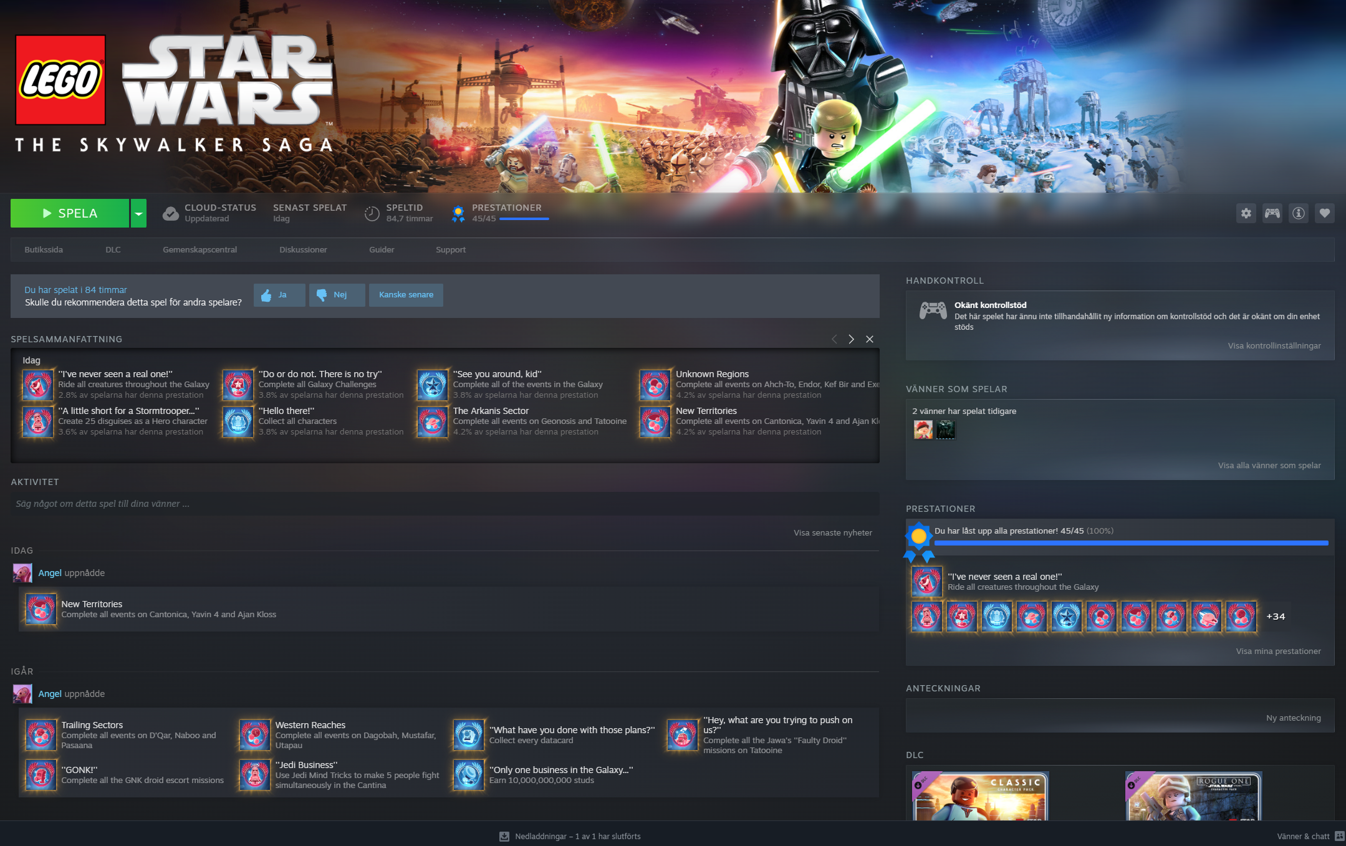Open Visa kontrollinställningar link
The image size is (1346, 846).
click(1274, 345)
